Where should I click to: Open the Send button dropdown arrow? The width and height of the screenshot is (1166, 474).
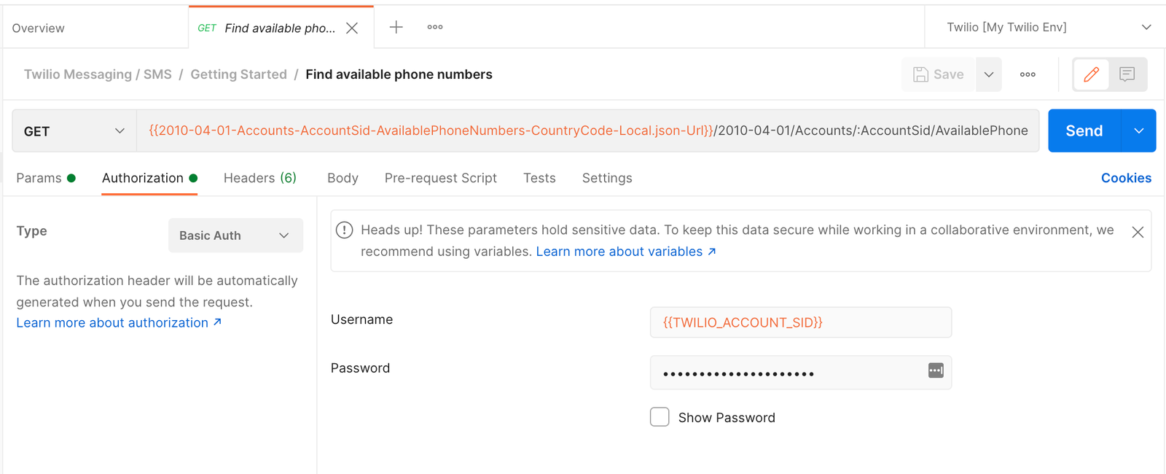tap(1138, 131)
